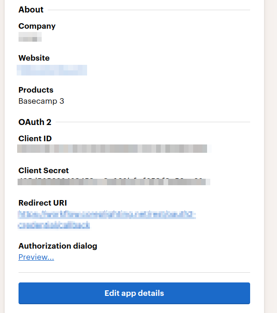277x313 pixels.
Task: Open the blurred Website link
Action: click(52, 70)
